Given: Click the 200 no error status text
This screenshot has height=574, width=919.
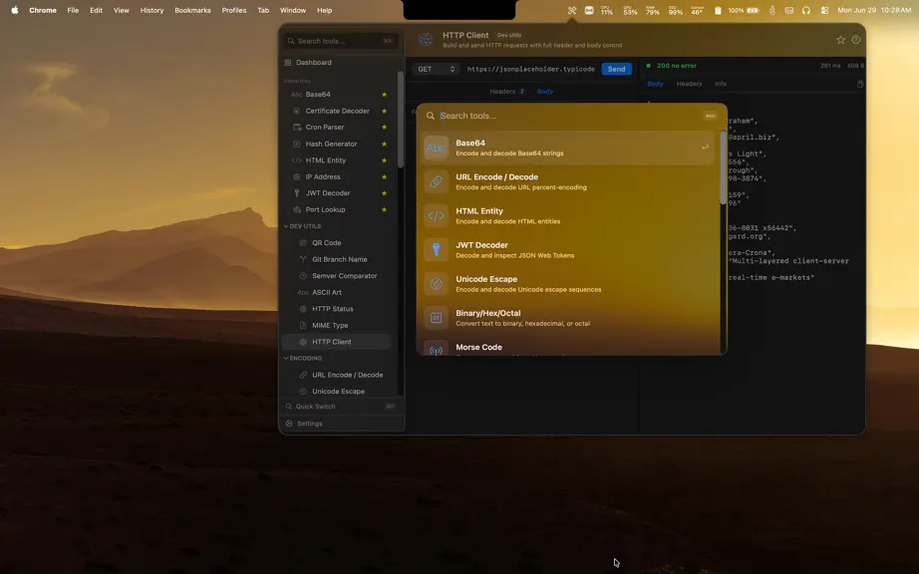Looking at the screenshot, I should [677, 66].
